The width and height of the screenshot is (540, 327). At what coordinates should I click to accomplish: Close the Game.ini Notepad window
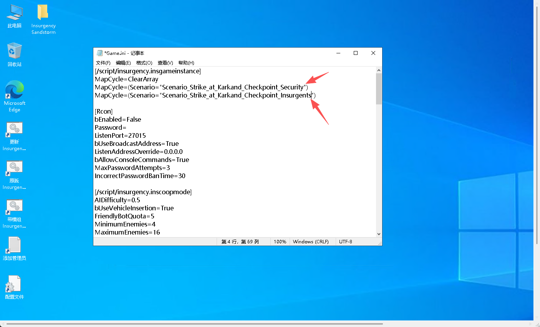point(373,53)
